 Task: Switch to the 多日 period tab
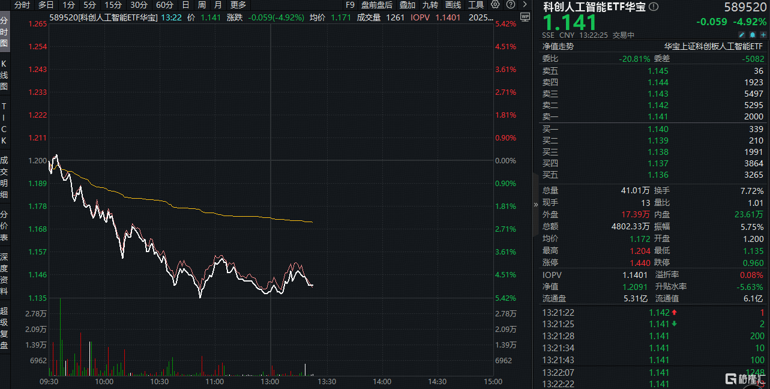tap(46, 5)
